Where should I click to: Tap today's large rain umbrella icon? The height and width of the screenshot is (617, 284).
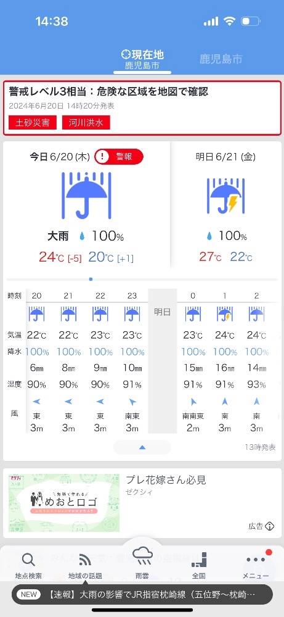[86, 195]
